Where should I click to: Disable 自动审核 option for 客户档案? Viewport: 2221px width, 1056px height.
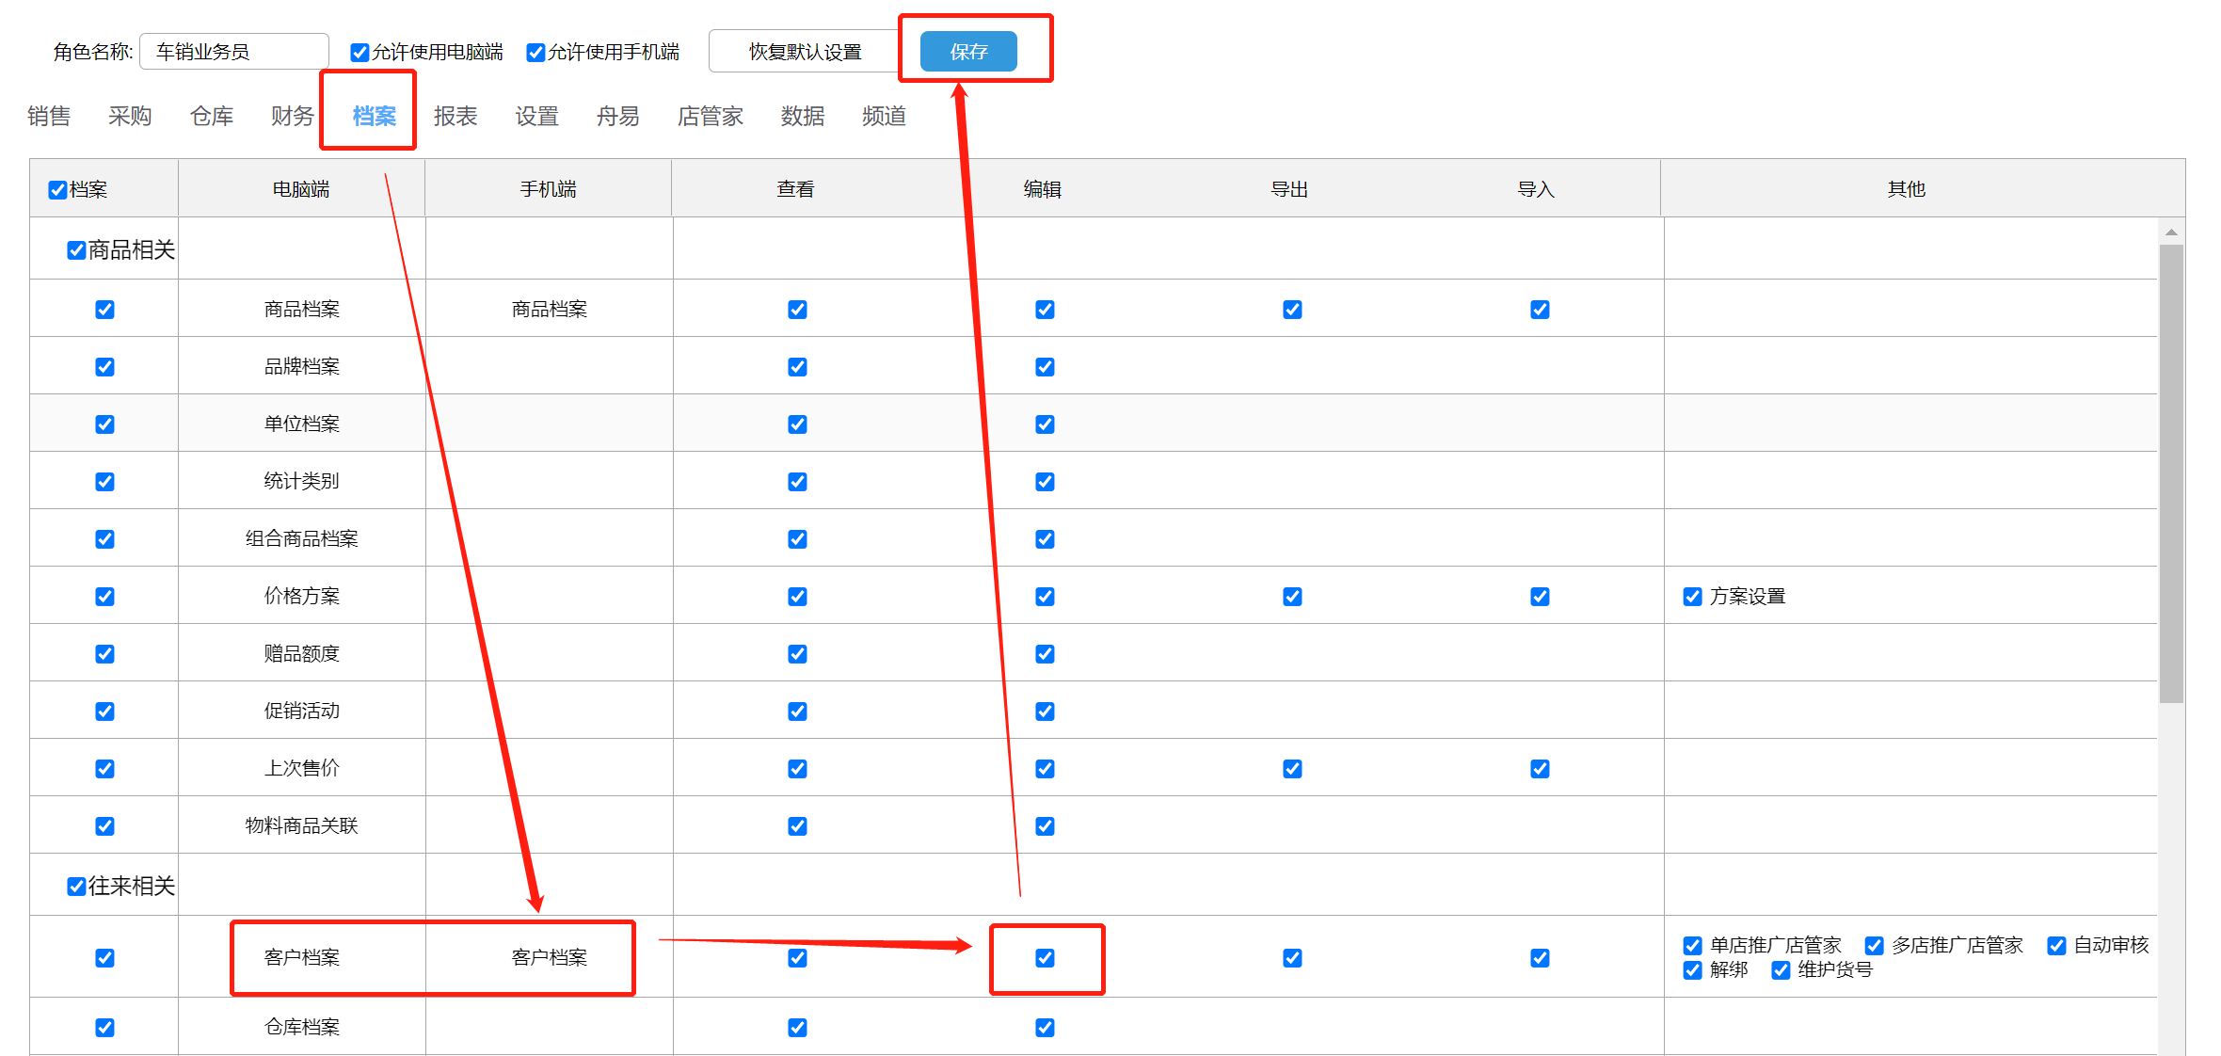[x=2056, y=946]
